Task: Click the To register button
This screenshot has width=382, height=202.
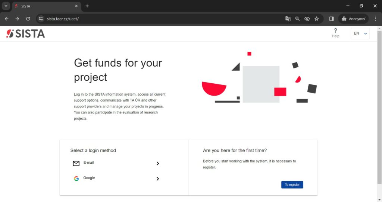Action: coord(292,185)
